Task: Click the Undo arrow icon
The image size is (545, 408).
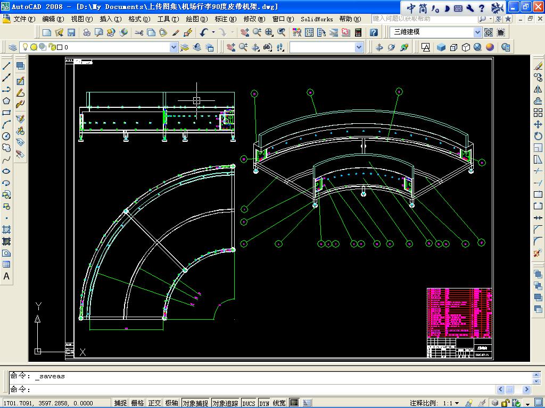Action: click(204, 32)
